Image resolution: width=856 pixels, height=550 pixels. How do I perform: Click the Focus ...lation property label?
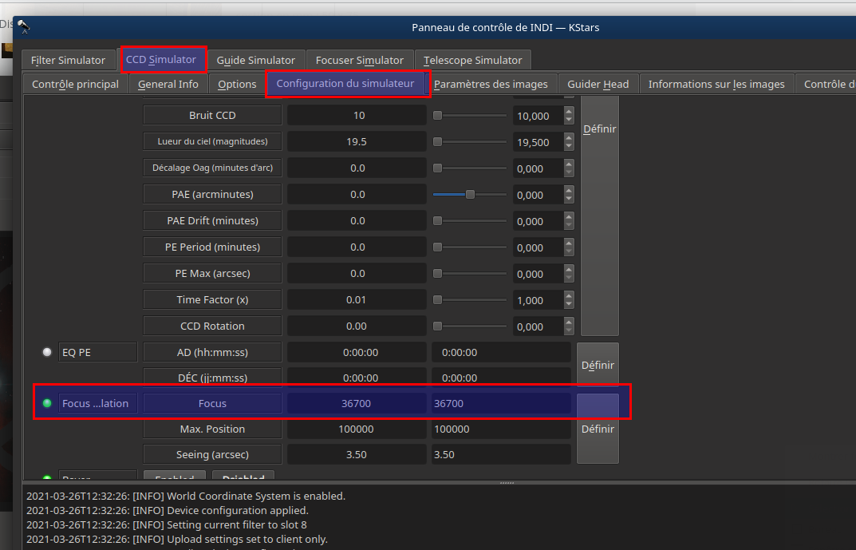pos(97,403)
